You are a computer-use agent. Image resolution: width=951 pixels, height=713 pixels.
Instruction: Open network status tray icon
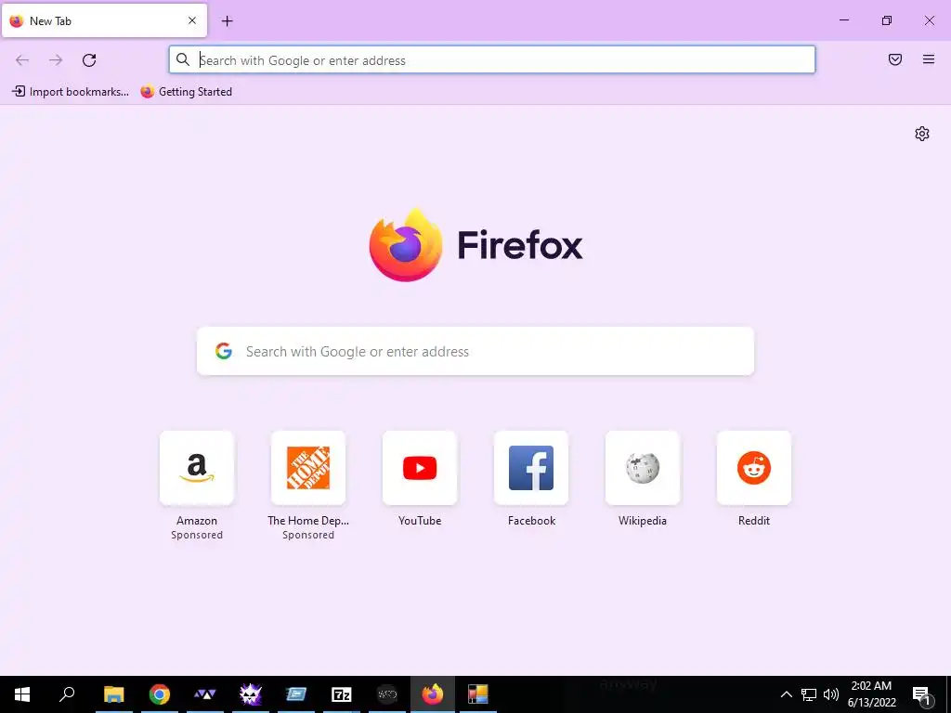click(x=809, y=694)
